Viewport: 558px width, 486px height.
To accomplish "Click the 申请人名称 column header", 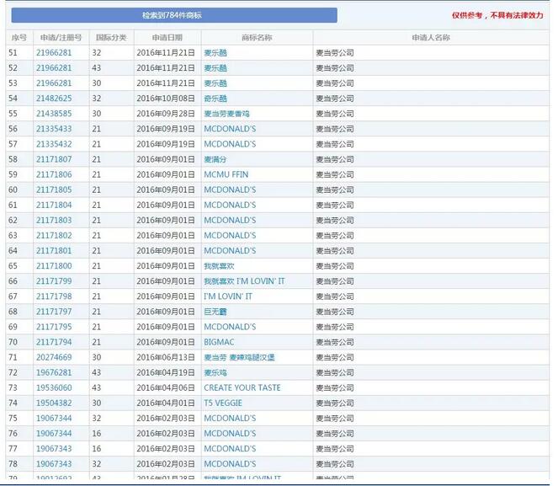I will pyautogui.click(x=431, y=37).
